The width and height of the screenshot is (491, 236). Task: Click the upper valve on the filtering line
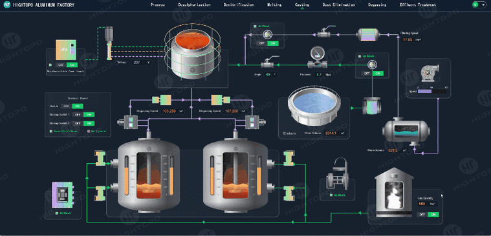click(x=326, y=32)
